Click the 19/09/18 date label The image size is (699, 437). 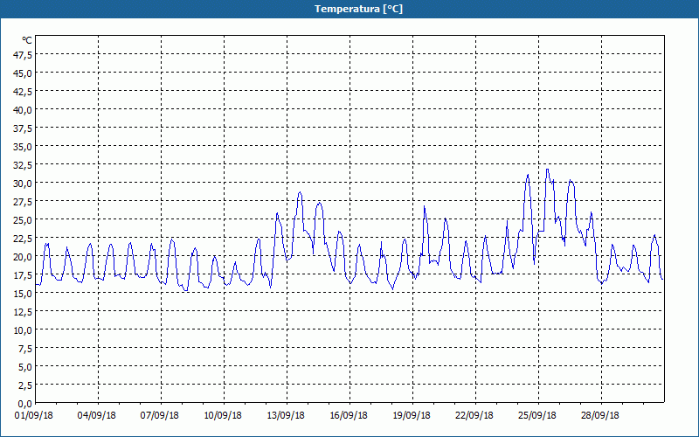point(412,416)
